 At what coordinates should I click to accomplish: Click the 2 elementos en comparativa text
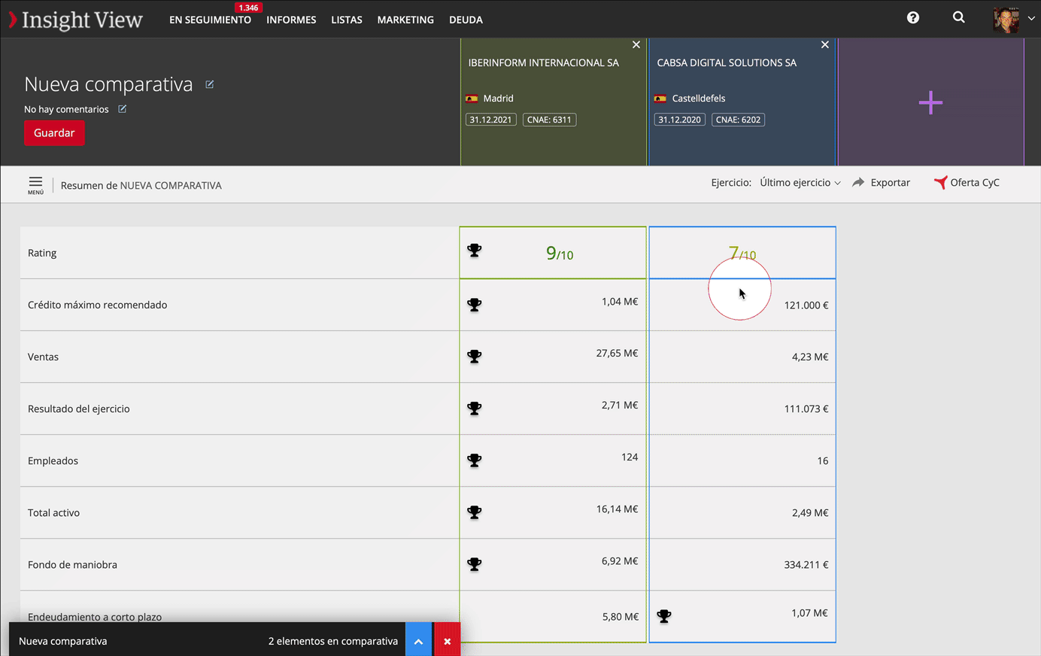click(x=333, y=642)
